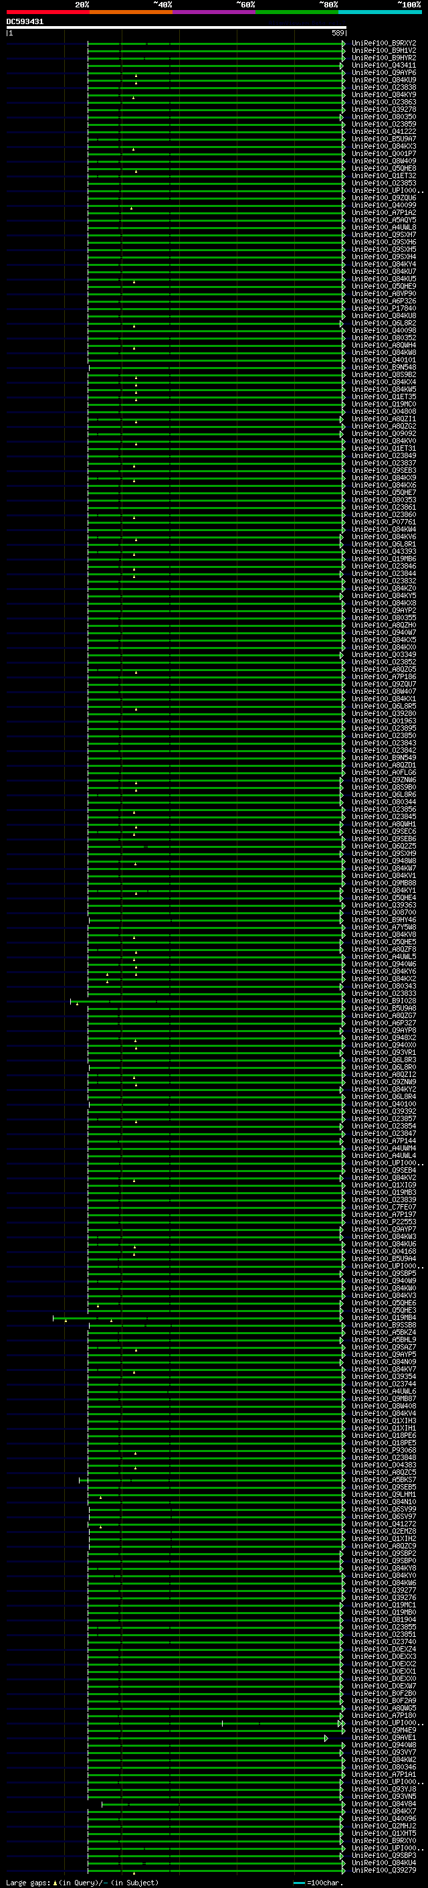Viewport: 428px width, 1888px height.
Task: Click the UniRef100_Q39392 label
Action: point(383,1110)
